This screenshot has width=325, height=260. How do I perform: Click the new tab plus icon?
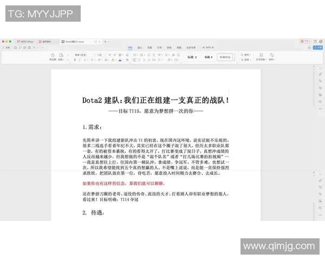point(105,42)
